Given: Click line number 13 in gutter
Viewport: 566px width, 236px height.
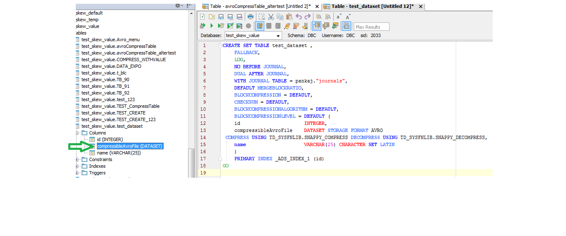Looking at the screenshot, I should pos(203,130).
